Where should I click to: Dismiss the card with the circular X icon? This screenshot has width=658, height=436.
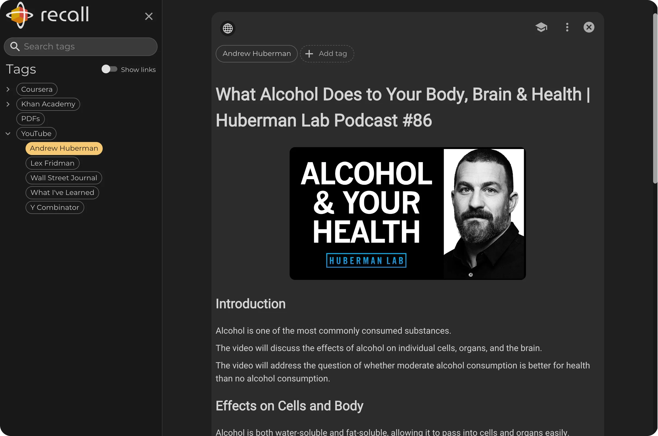pos(588,27)
